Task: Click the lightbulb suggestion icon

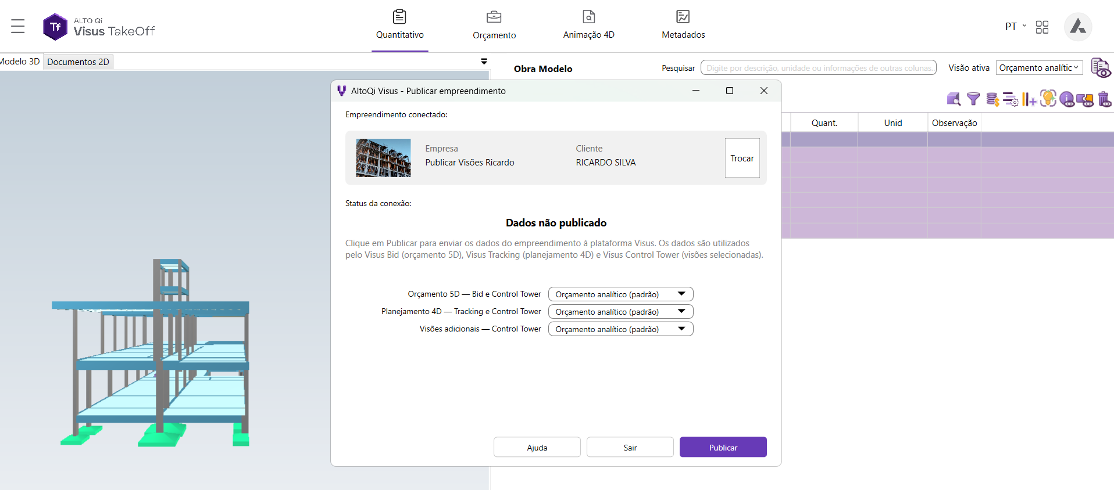Action: point(1048,99)
